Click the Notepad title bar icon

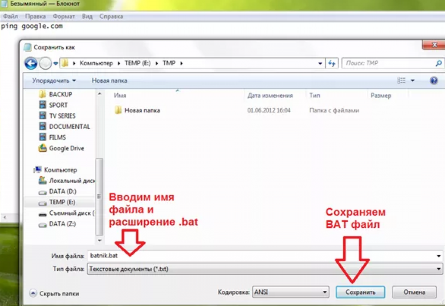tap(4, 3)
